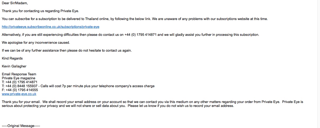Click the T: +44 (0) 8448 155937 number
Viewport: 320px width, 128px height.
[20, 86]
